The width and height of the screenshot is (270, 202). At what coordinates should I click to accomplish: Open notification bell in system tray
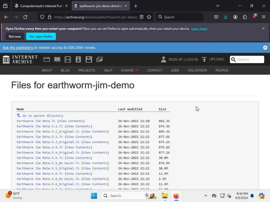click(252, 196)
